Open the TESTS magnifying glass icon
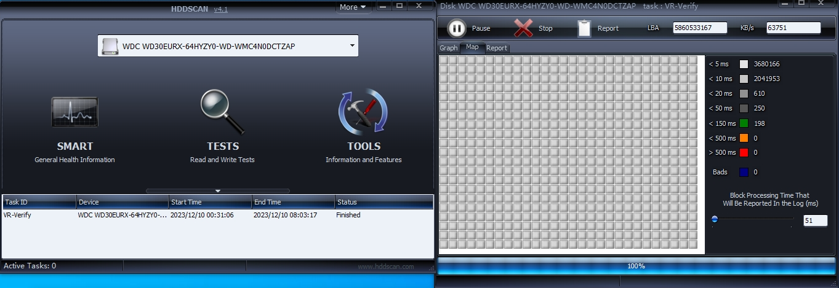The image size is (839, 288). pyautogui.click(x=222, y=112)
